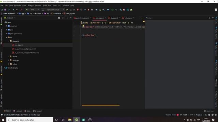Open the Logcat tool window
Image resolution: width=218 pixels, height=122 pixels.
37,111
